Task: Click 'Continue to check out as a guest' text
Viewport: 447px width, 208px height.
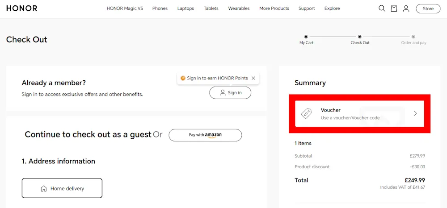Action: (88, 134)
